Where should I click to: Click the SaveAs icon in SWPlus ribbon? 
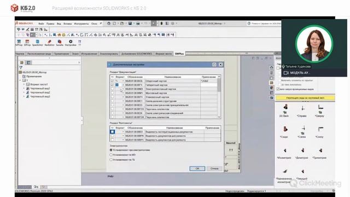coord(60,43)
